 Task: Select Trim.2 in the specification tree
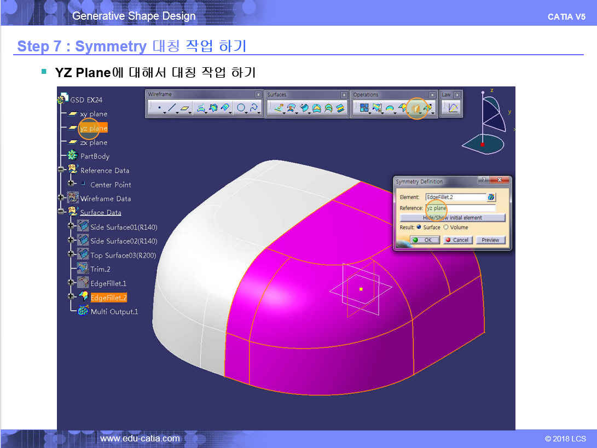pyautogui.click(x=100, y=269)
